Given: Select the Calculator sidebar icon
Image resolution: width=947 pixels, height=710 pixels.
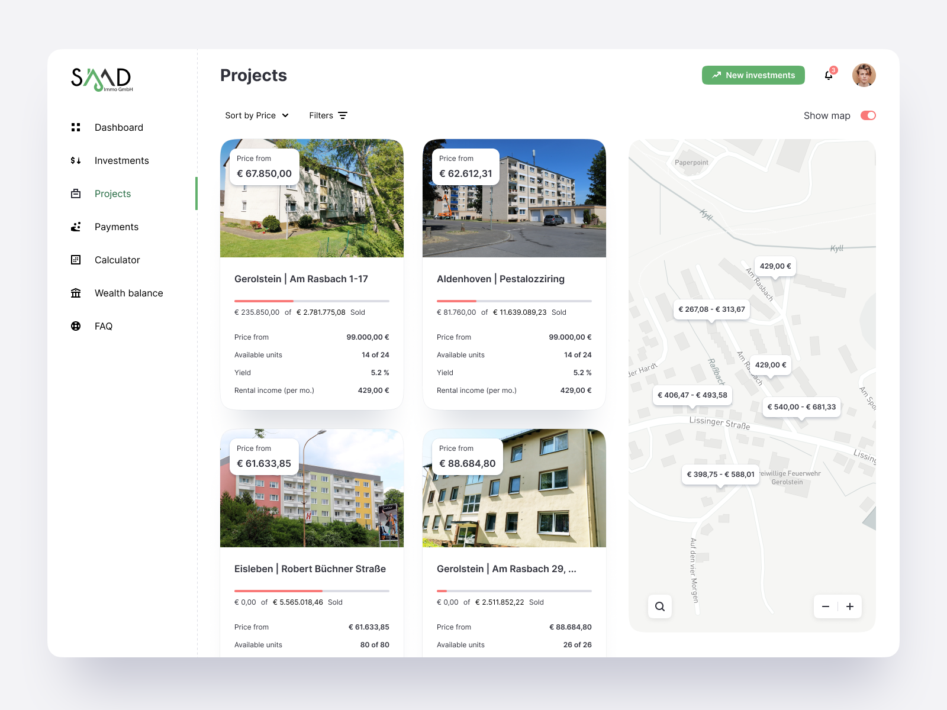Looking at the screenshot, I should coord(76,260).
